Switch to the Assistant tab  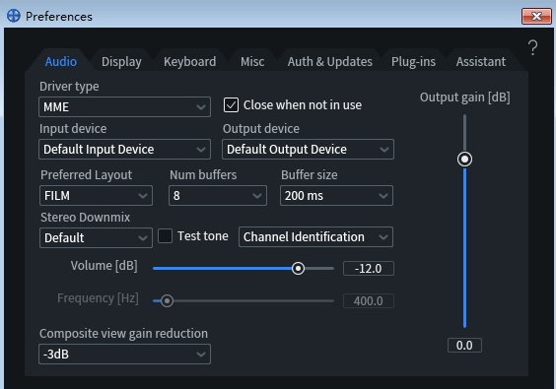pos(481,62)
